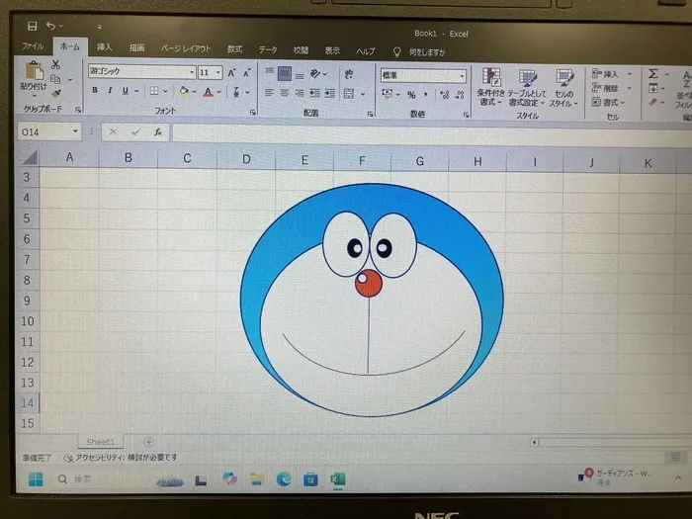Expand the Format (書式) cells dropdown
Image resolution: width=692 pixels, height=519 pixels.
[x=623, y=103]
